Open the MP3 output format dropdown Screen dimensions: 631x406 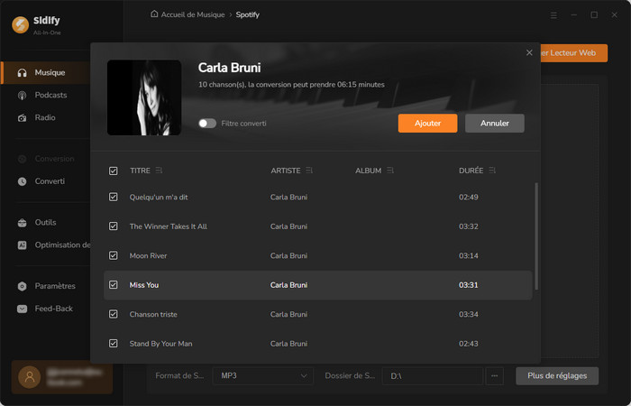[261, 375]
